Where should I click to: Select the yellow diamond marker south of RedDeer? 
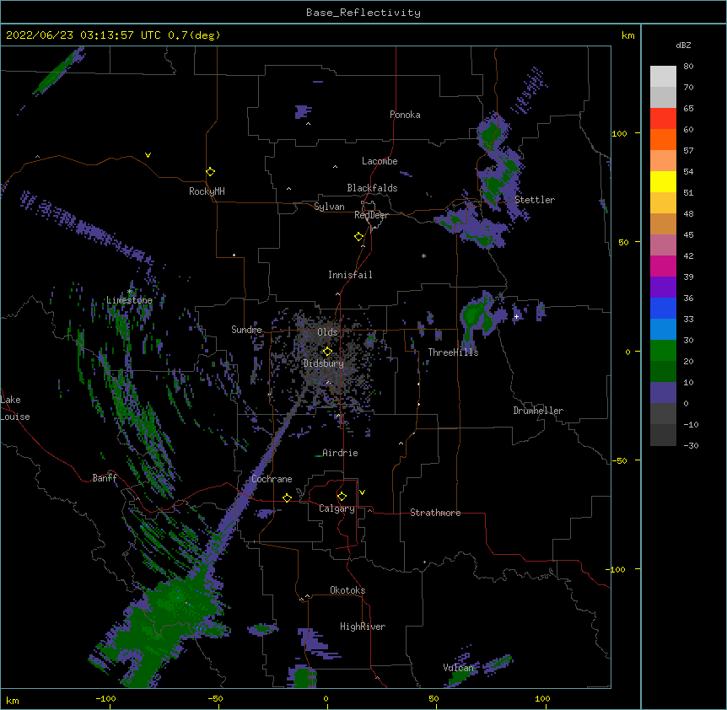pos(358,237)
